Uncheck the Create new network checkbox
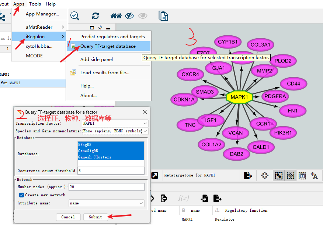 (21, 195)
